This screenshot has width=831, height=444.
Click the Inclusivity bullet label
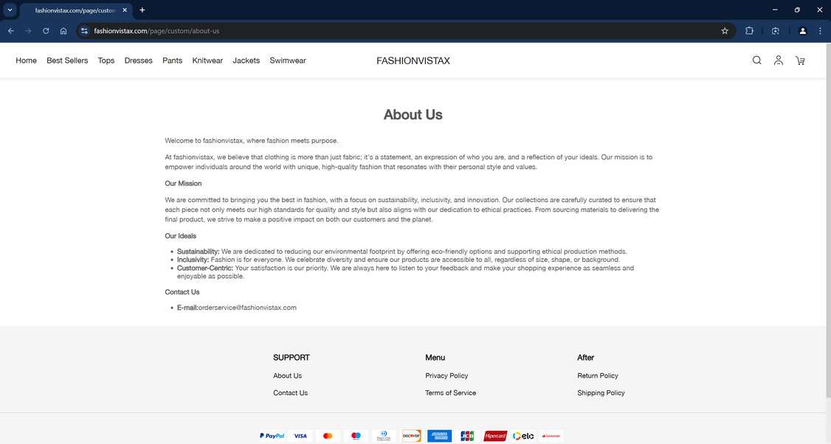(193, 260)
